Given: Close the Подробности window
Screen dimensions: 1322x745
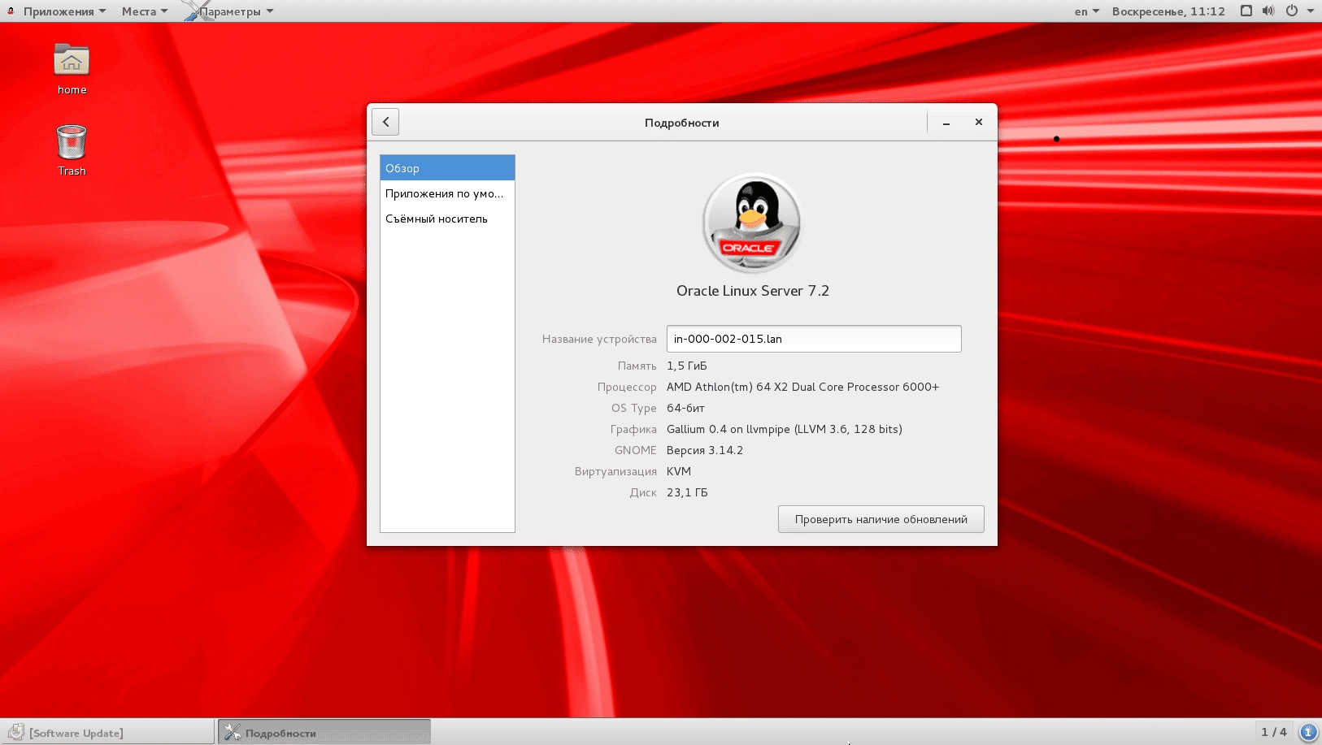Looking at the screenshot, I should [979, 122].
